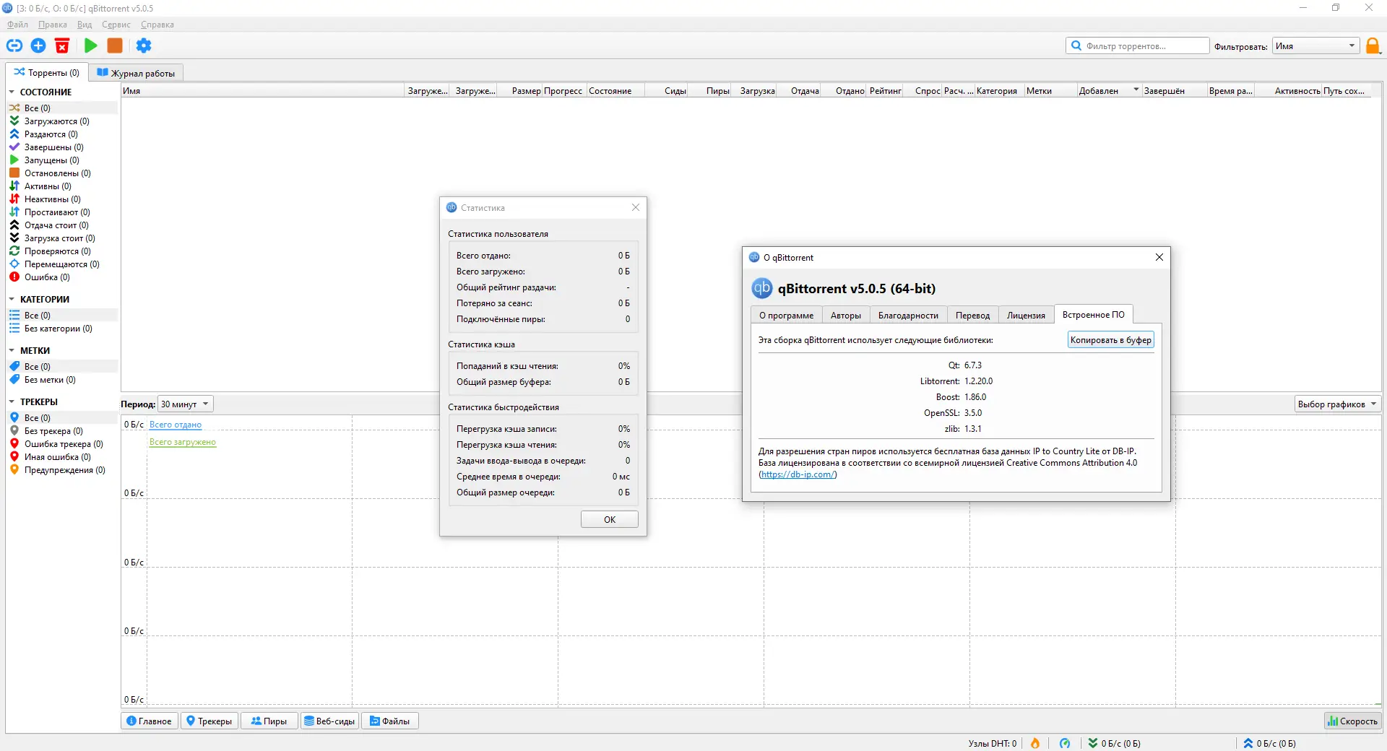Image resolution: width=1387 pixels, height=751 pixels.
Task: Open the Перевод tab in About dialog
Action: 972,316
